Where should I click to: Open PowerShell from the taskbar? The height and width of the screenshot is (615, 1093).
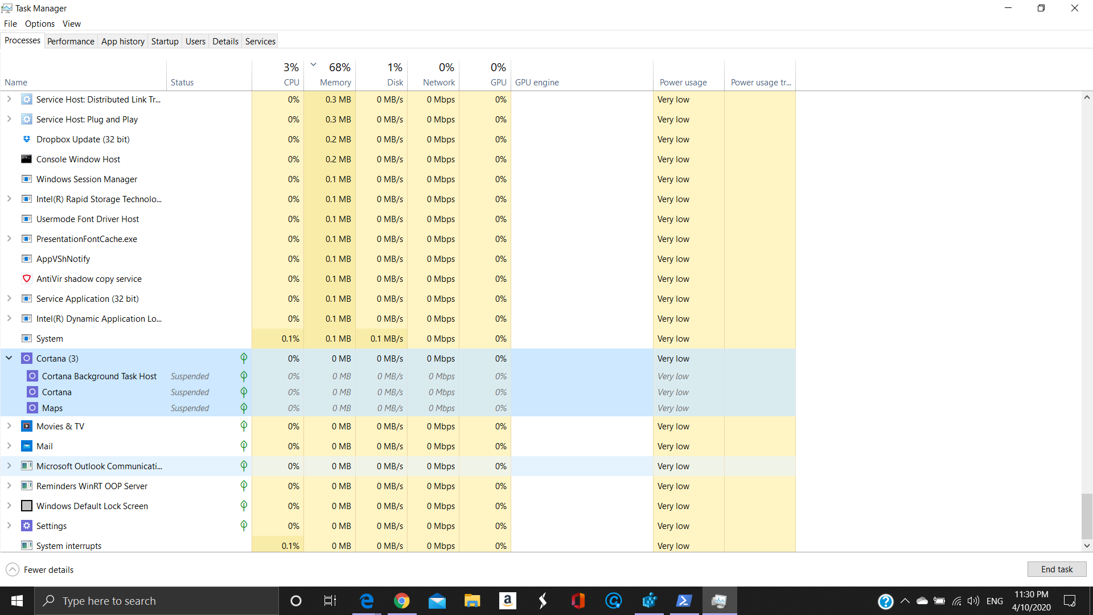tap(684, 601)
